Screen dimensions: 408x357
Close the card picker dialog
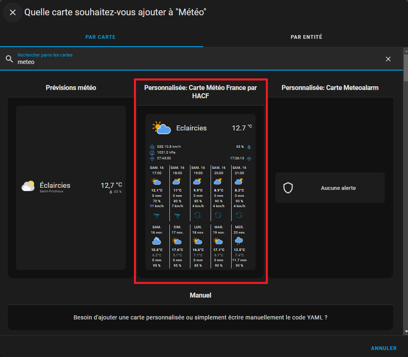13,12
